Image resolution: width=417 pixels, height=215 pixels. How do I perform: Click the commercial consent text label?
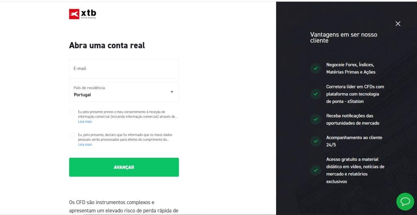click(127, 114)
